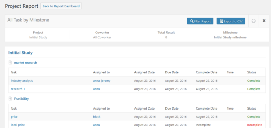Click Task header in Feasibility table

(14, 109)
